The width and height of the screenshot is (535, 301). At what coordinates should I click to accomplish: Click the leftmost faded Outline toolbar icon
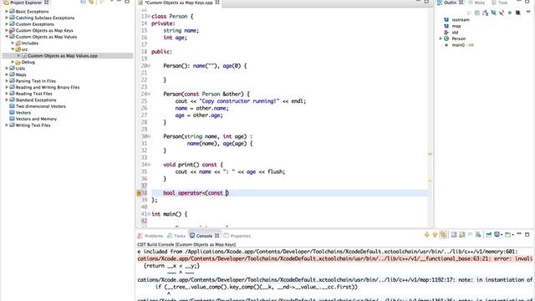(x=469, y=13)
